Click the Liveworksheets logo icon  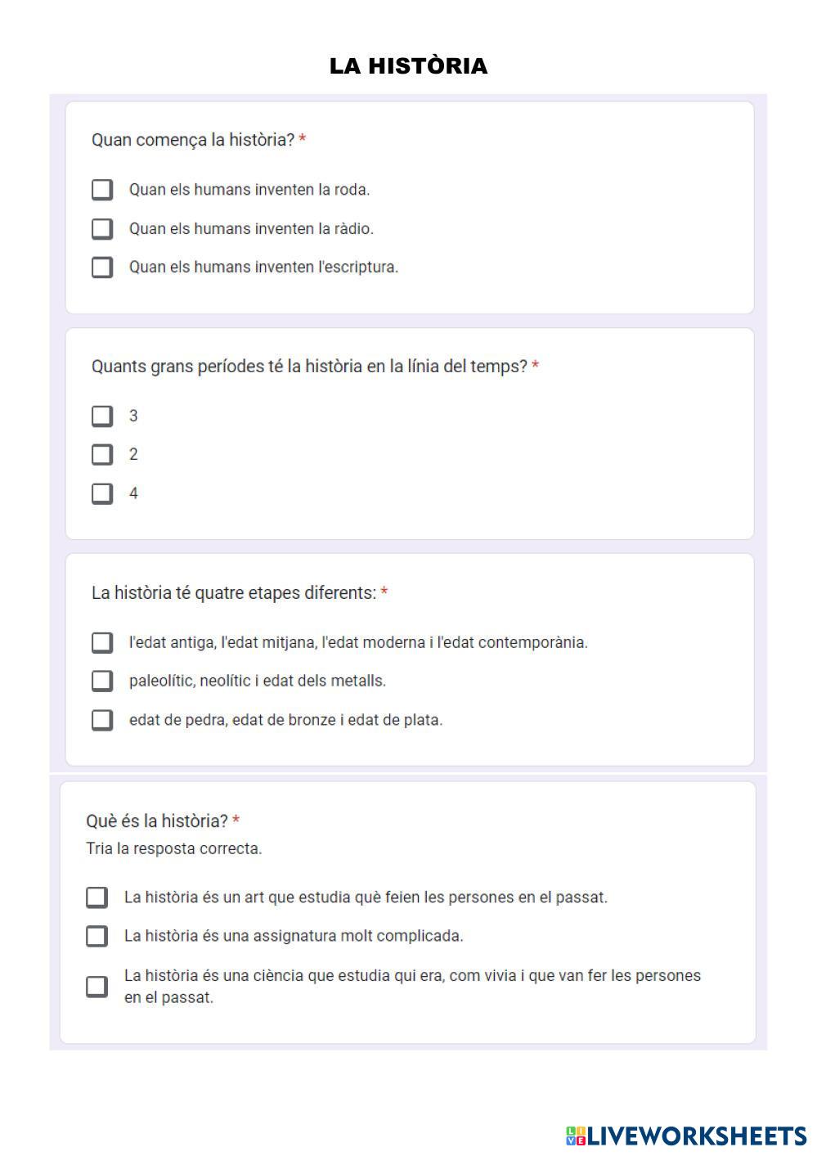(576, 1136)
